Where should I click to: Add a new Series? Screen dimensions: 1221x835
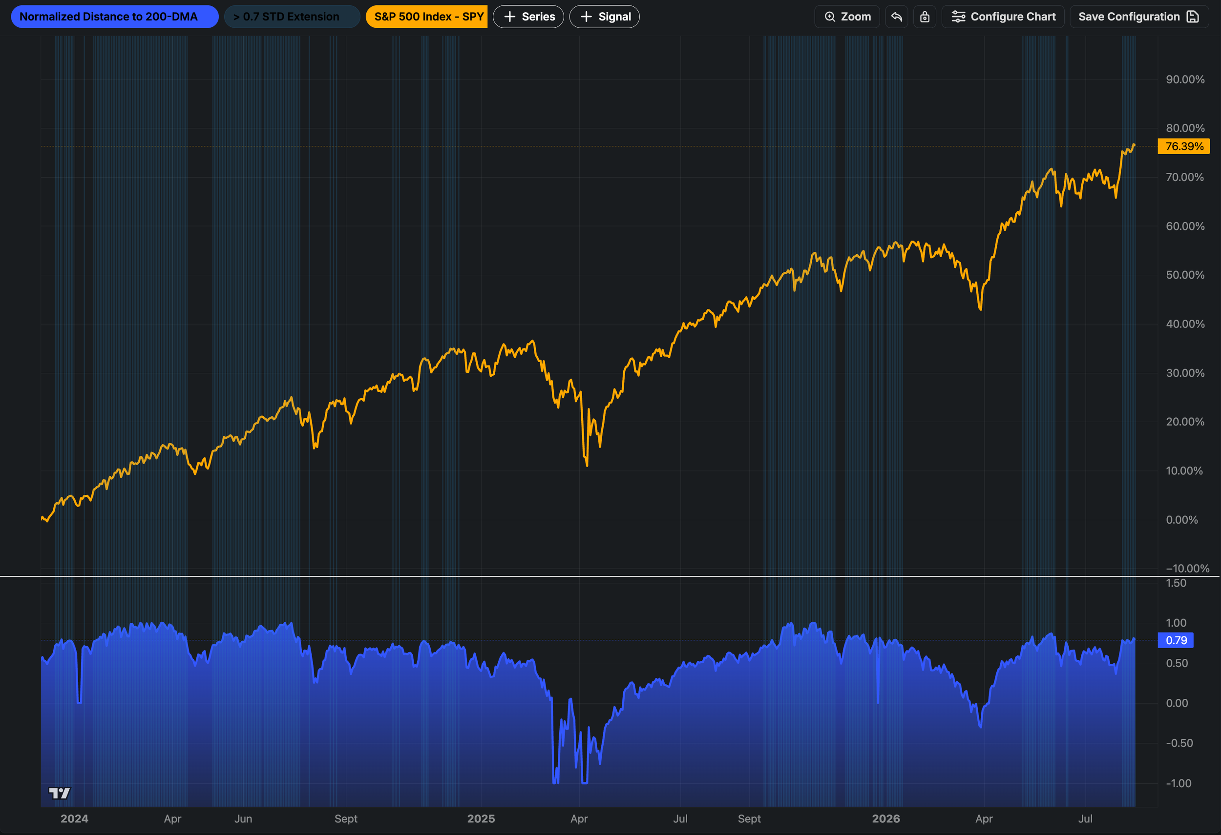tap(528, 17)
